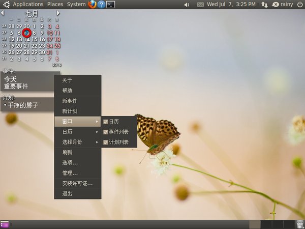Open the Applications menu
This screenshot has width=305, height=229.
[x=28, y=4]
